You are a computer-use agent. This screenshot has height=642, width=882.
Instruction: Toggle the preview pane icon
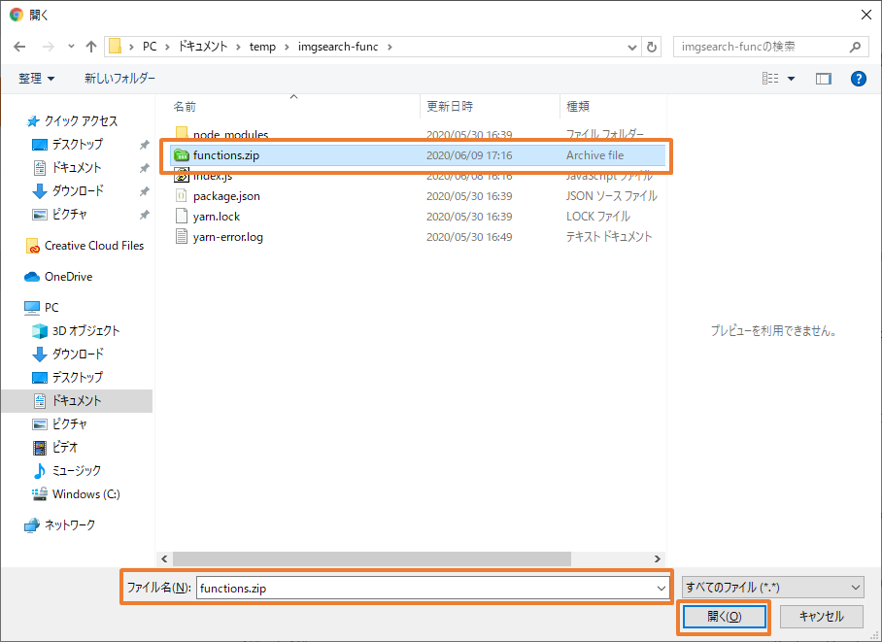[824, 79]
